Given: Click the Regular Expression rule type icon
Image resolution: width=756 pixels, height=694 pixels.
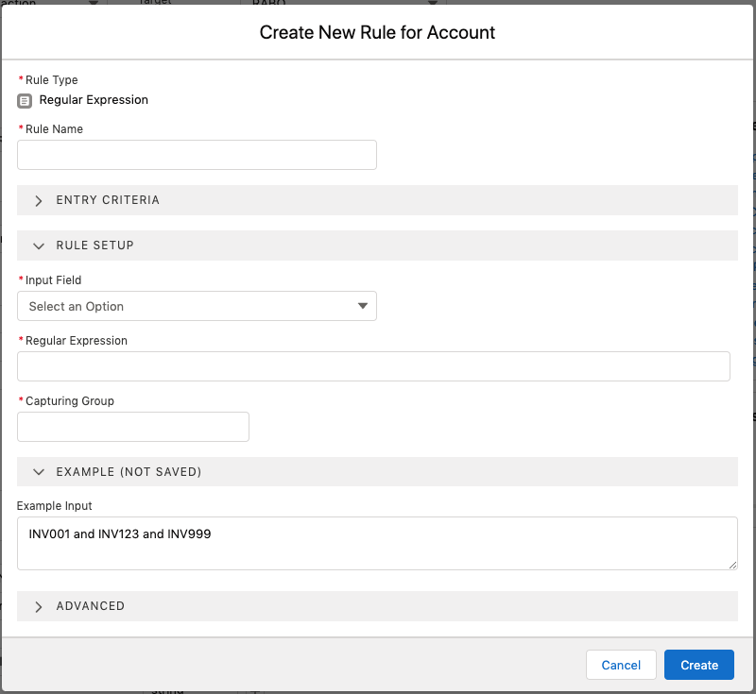Looking at the screenshot, I should 24,100.
